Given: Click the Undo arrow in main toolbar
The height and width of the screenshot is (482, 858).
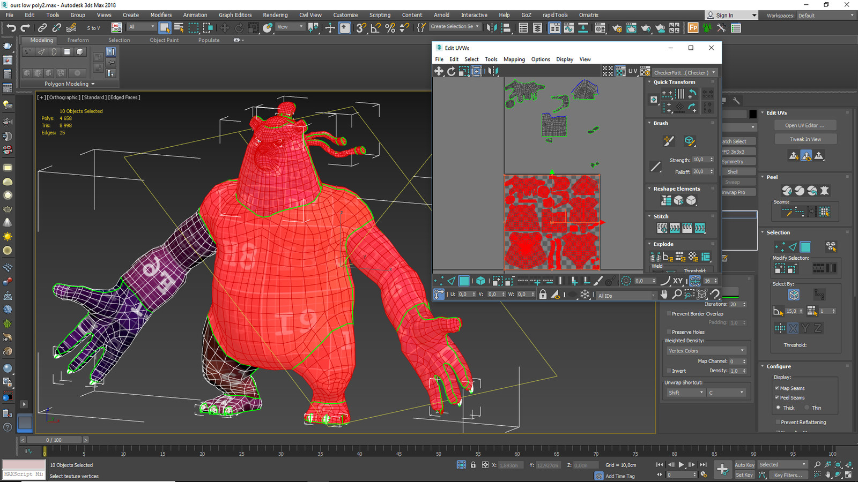Looking at the screenshot, I should click(11, 28).
